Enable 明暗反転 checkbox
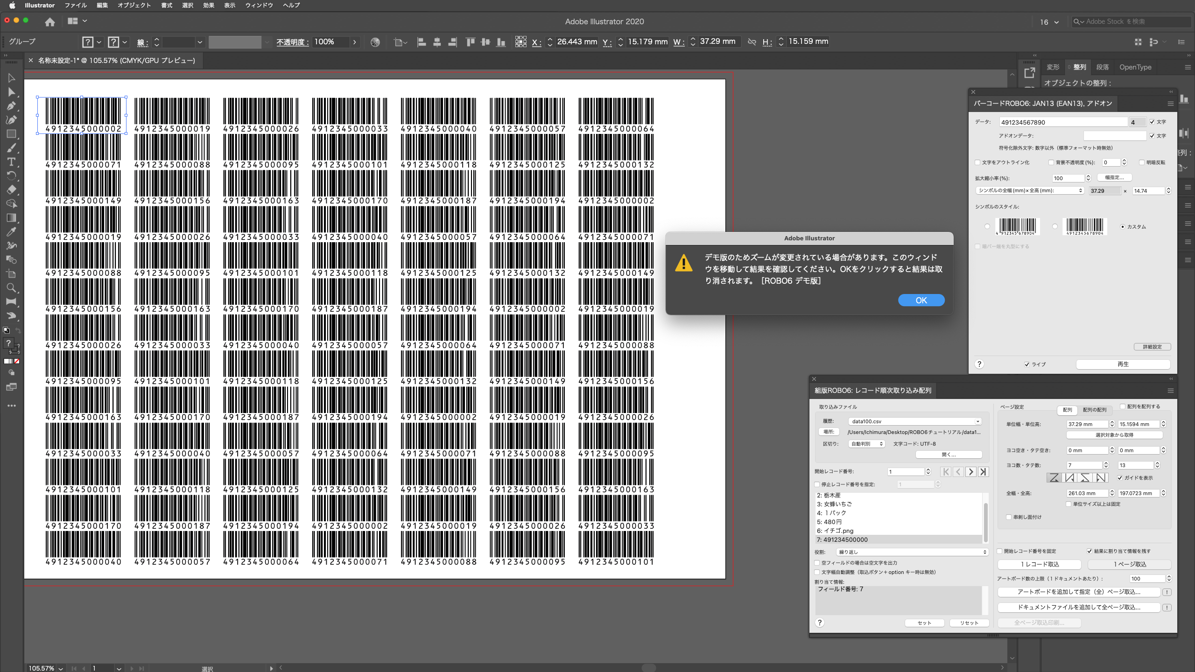Screen dimensions: 1195x672 click(1142, 162)
